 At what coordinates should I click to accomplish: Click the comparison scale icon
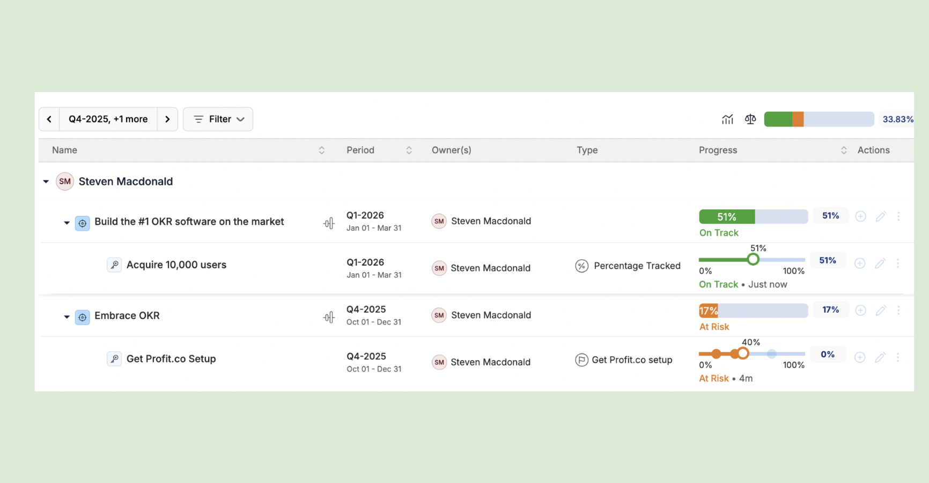(x=750, y=119)
